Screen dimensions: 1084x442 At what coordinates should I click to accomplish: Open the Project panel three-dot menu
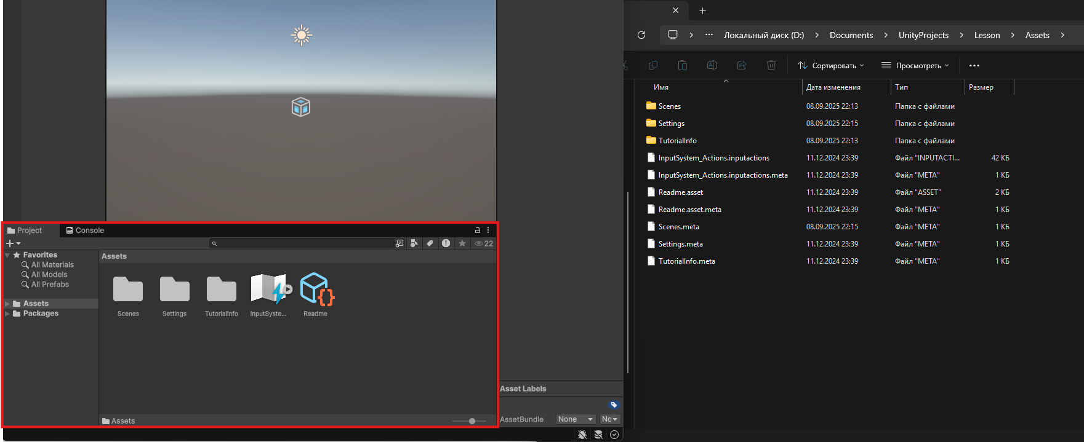point(488,230)
